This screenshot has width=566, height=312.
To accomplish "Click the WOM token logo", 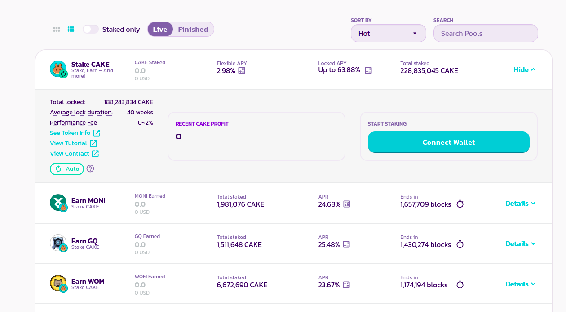I will pos(58,283).
